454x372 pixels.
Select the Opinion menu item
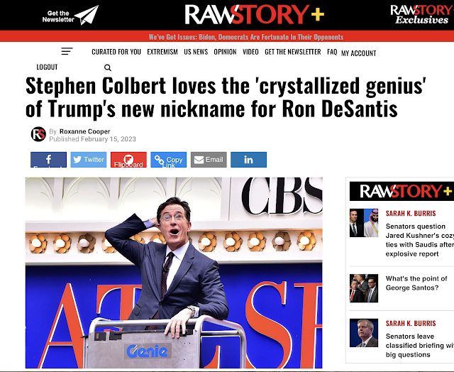tap(226, 52)
